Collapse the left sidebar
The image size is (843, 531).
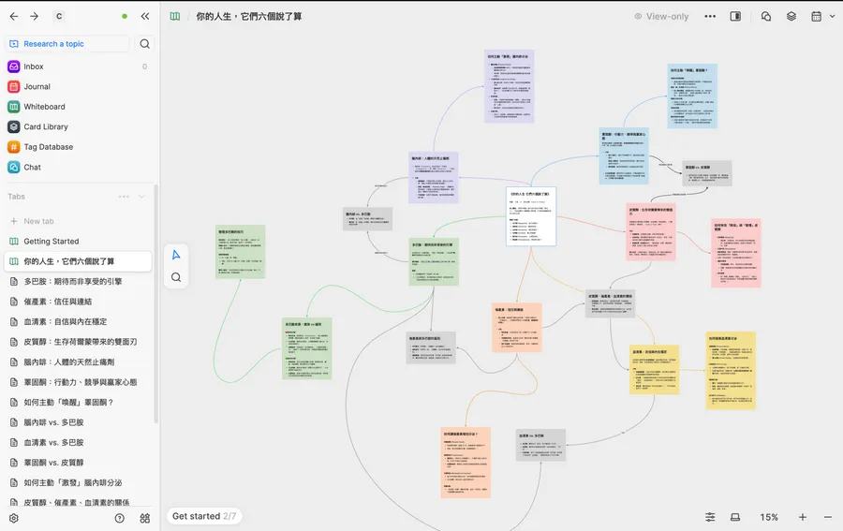[x=145, y=17]
